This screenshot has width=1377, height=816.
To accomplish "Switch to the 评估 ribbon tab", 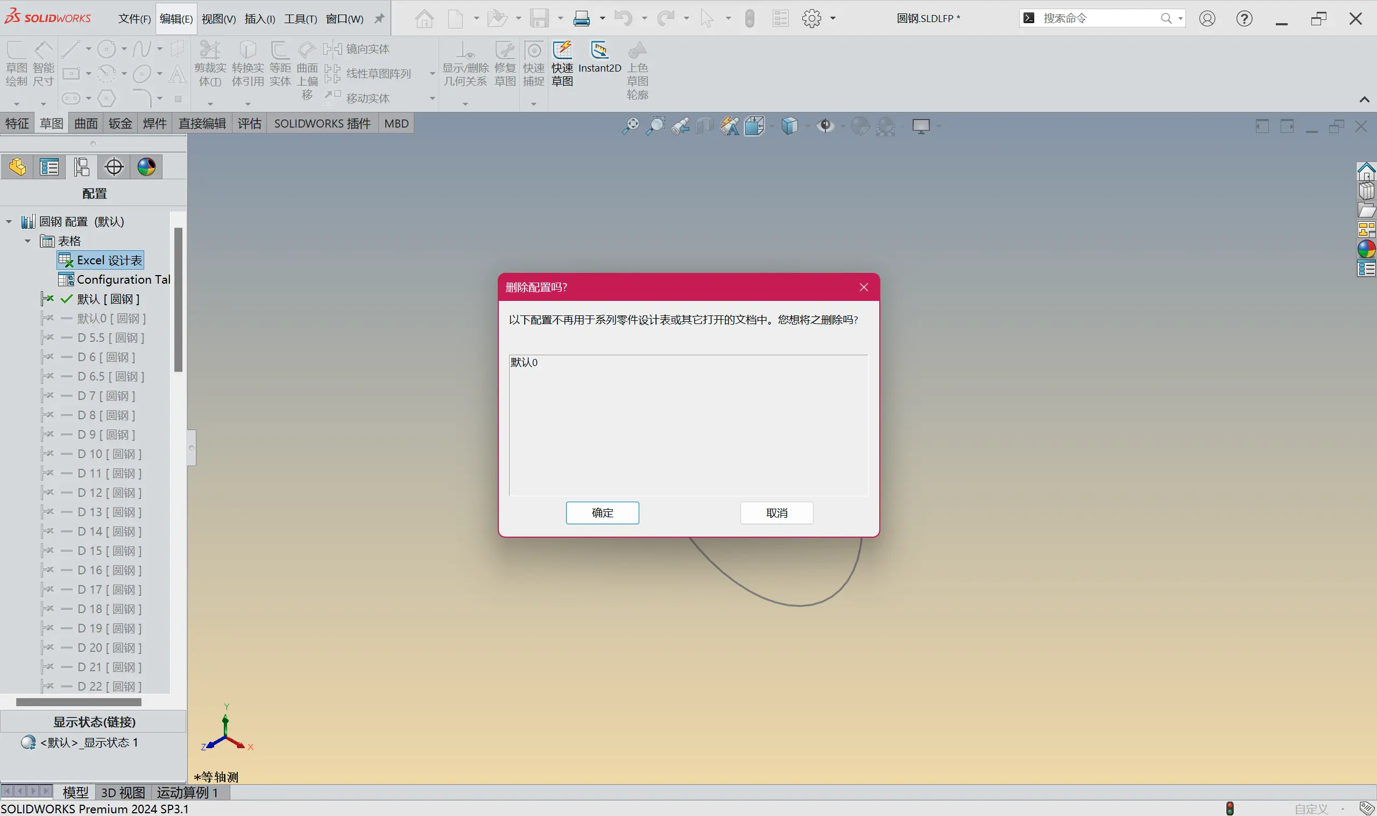I will (249, 123).
